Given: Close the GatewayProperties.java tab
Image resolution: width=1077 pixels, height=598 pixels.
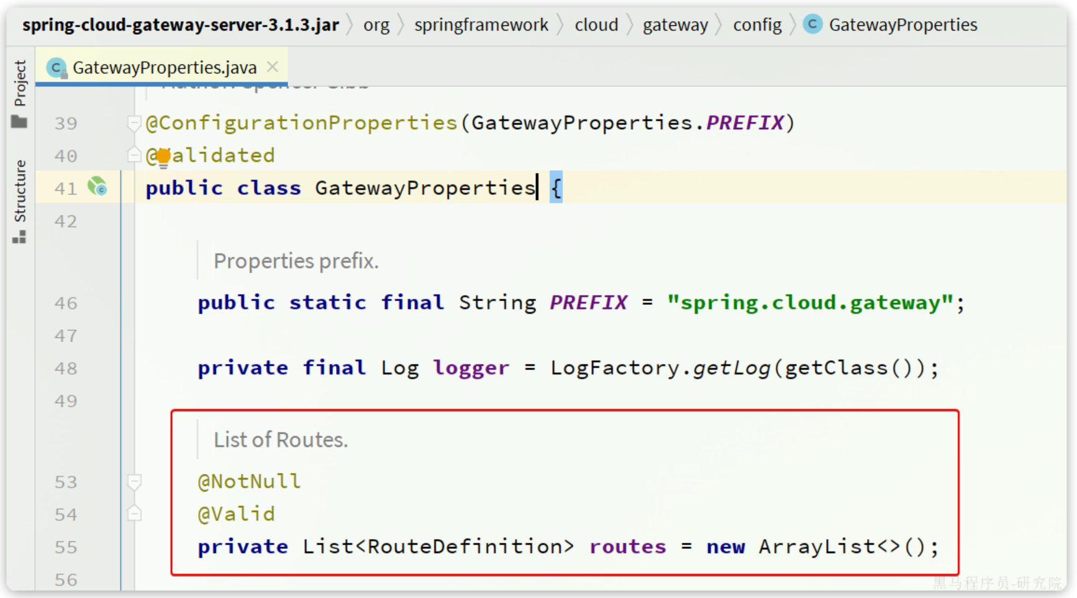Looking at the screenshot, I should (x=272, y=67).
